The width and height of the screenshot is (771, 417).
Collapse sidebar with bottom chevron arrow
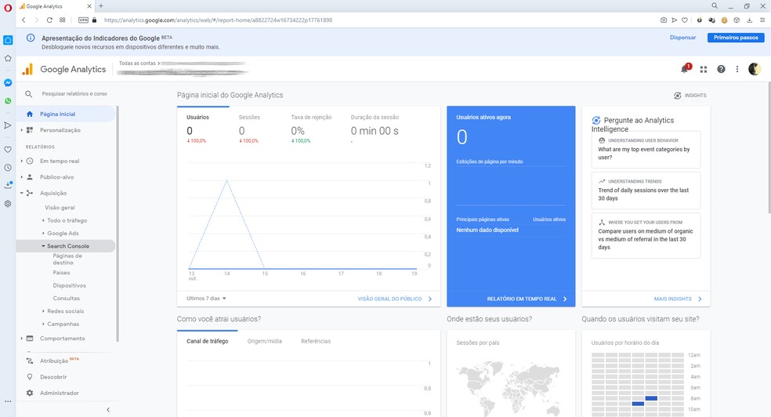108,410
